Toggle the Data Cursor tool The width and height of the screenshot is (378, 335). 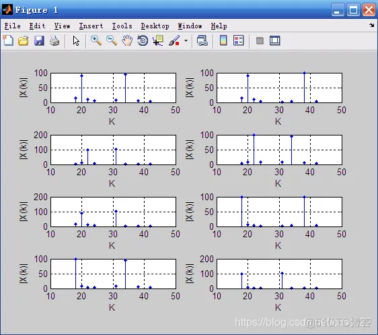[158, 40]
